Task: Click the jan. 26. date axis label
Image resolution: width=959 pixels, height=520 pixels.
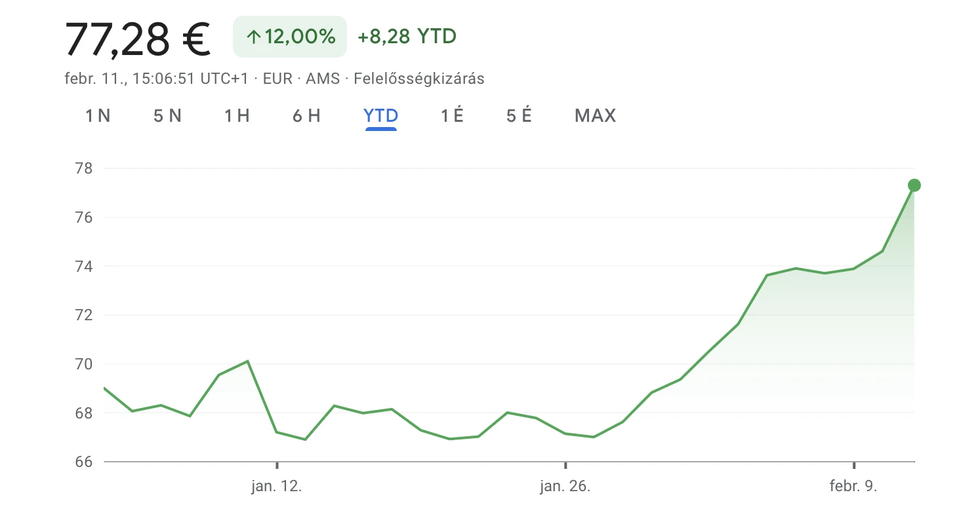Action: pyautogui.click(x=565, y=487)
